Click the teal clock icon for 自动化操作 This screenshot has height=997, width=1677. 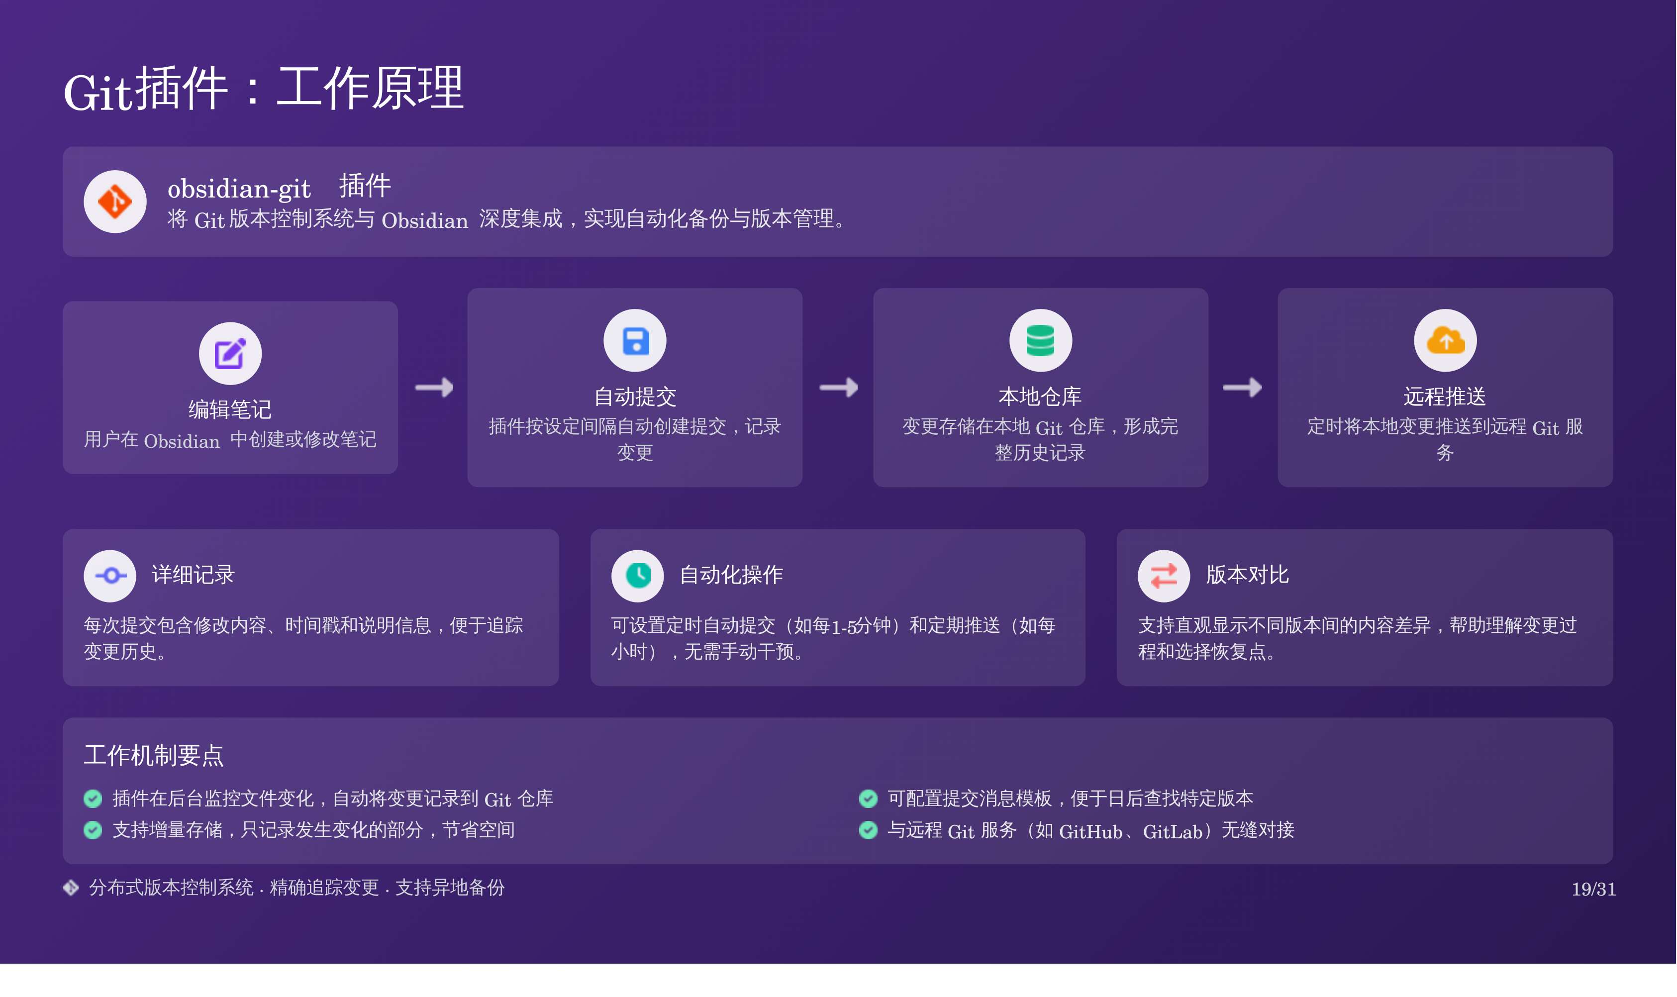click(637, 576)
